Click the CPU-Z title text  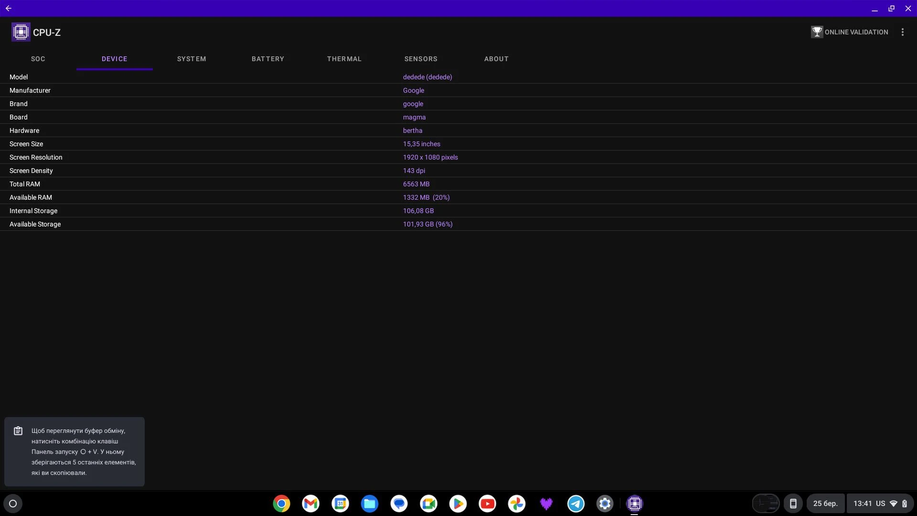click(47, 32)
